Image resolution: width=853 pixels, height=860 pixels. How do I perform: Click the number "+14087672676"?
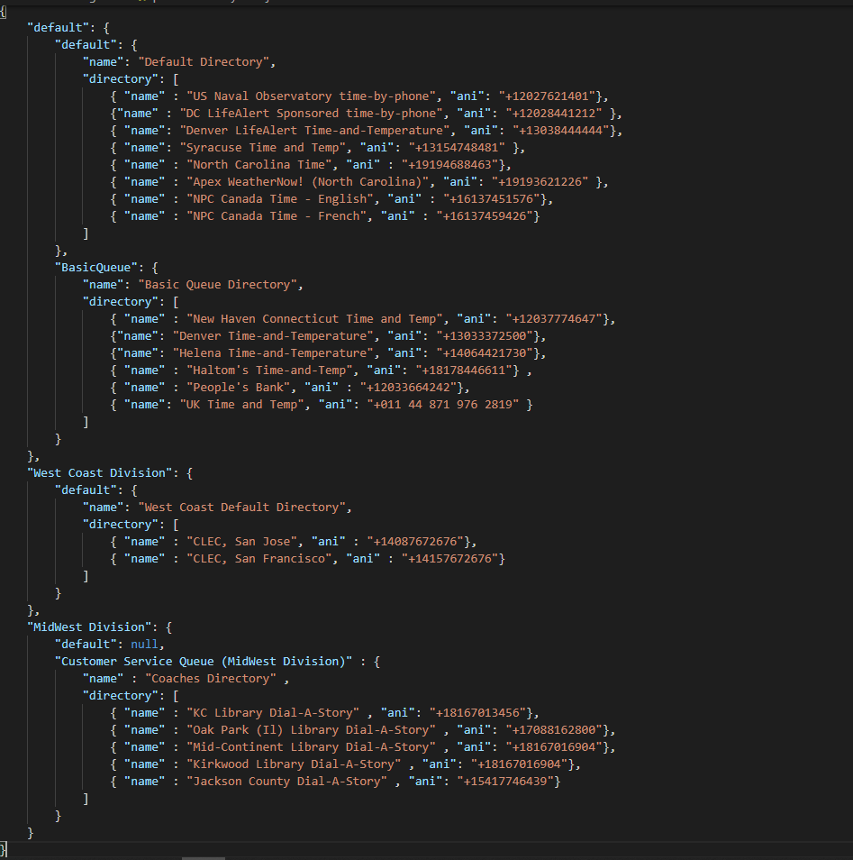(415, 542)
